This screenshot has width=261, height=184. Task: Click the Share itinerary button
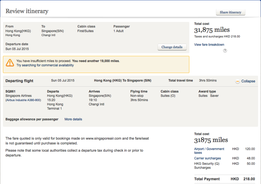231,12
